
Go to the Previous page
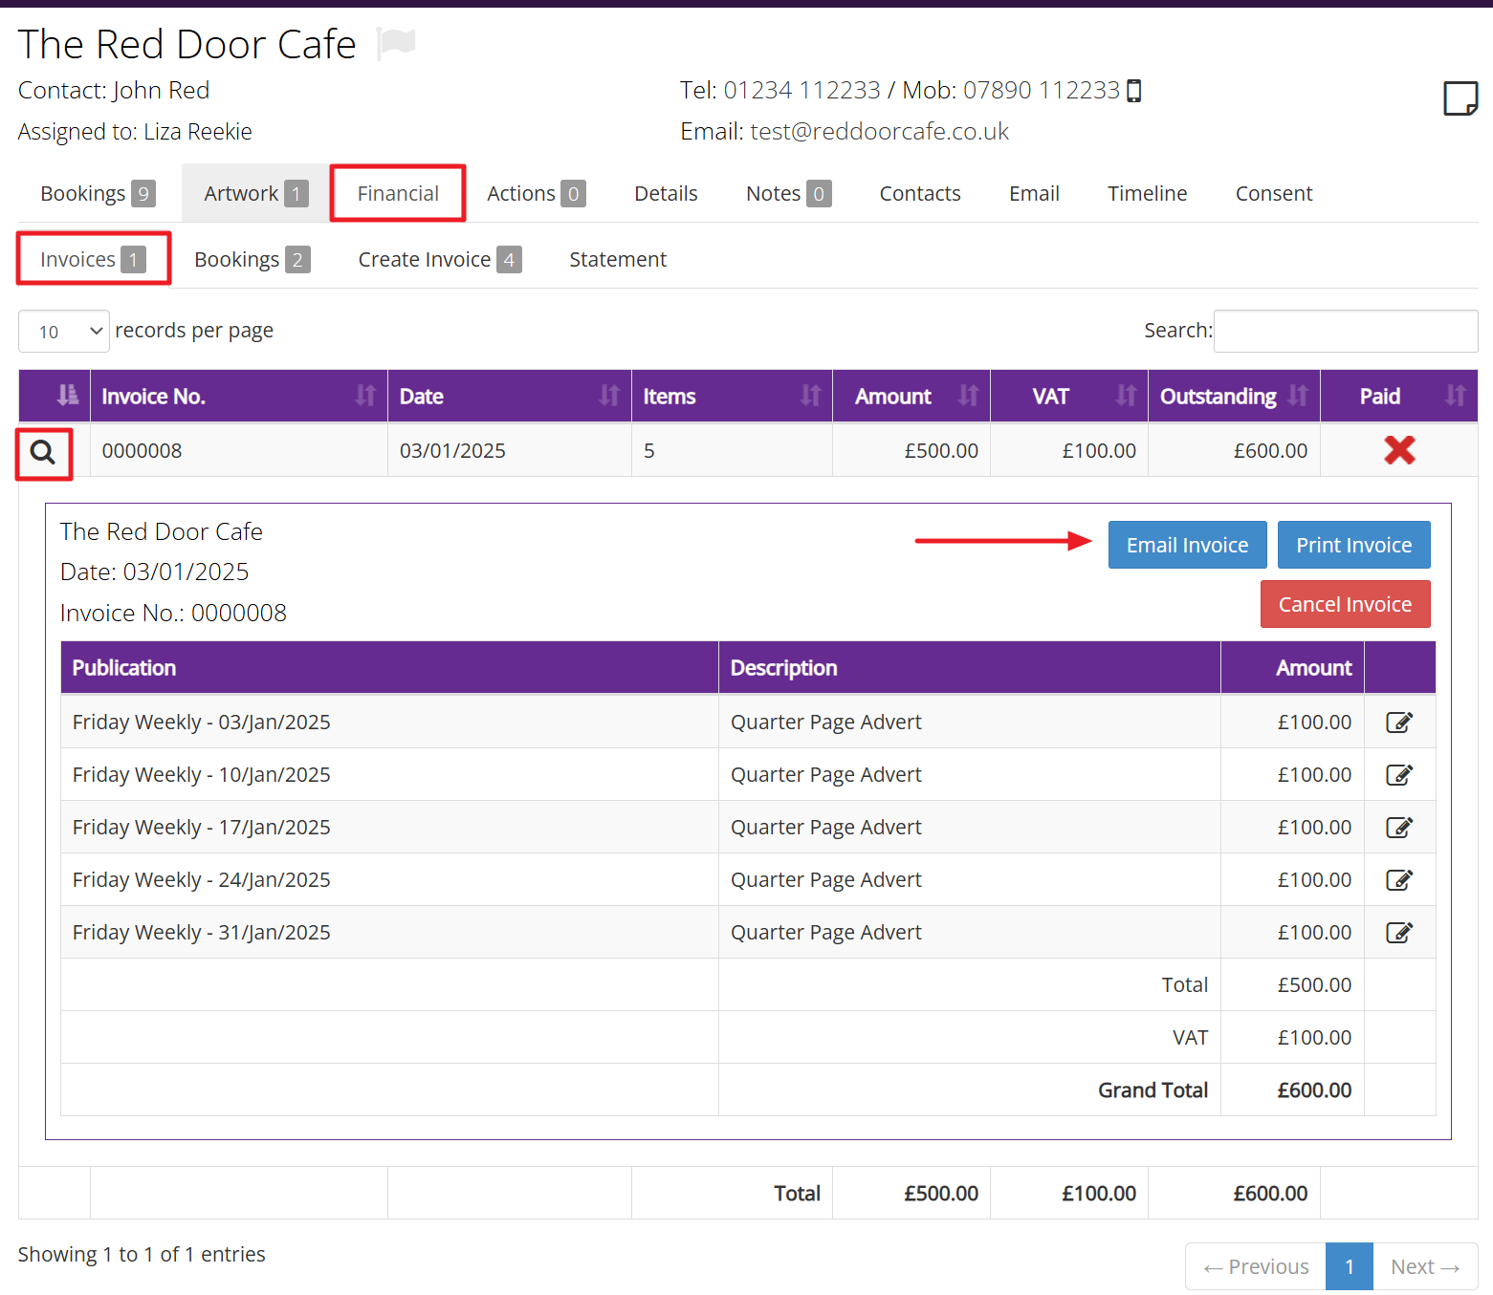coord(1256,1266)
